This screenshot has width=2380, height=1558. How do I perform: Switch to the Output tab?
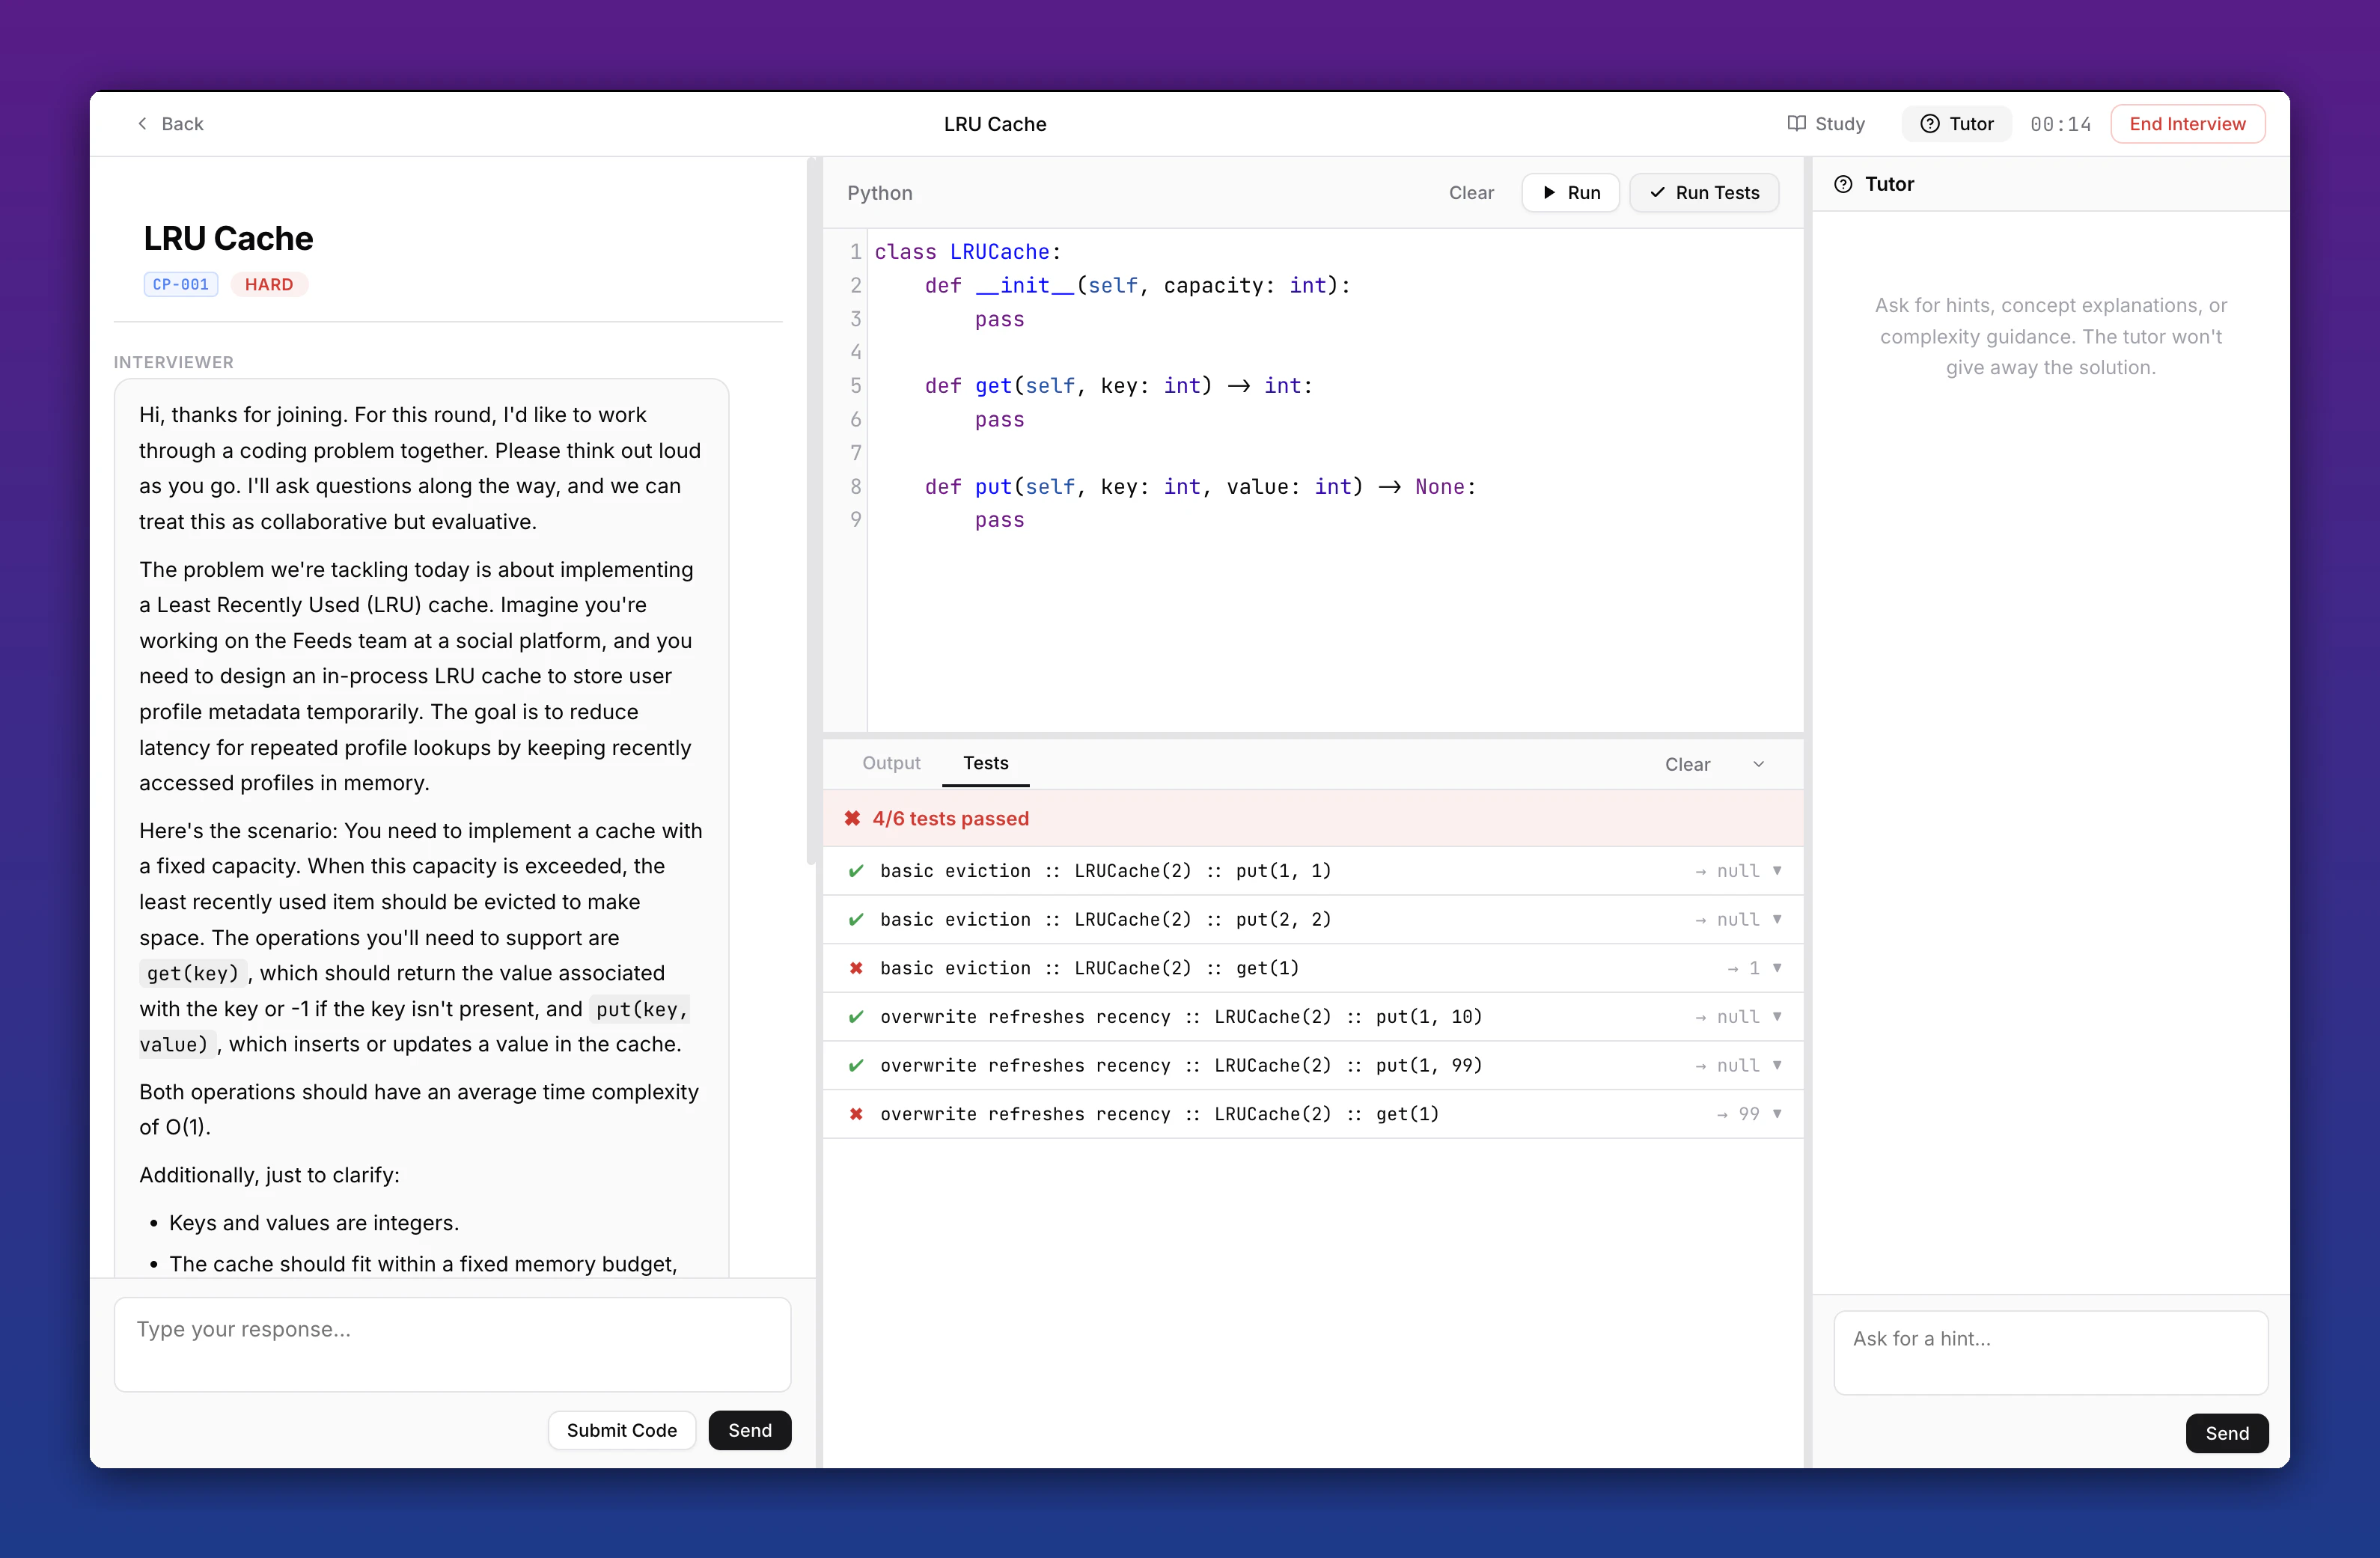[x=891, y=762]
